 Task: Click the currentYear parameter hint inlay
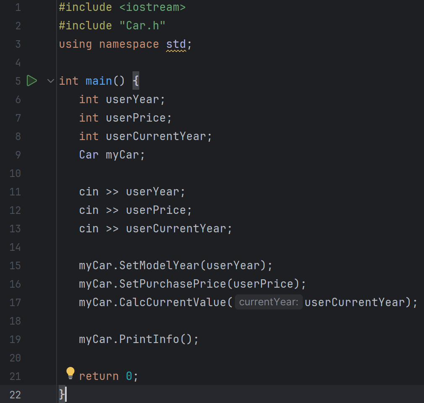[268, 302]
